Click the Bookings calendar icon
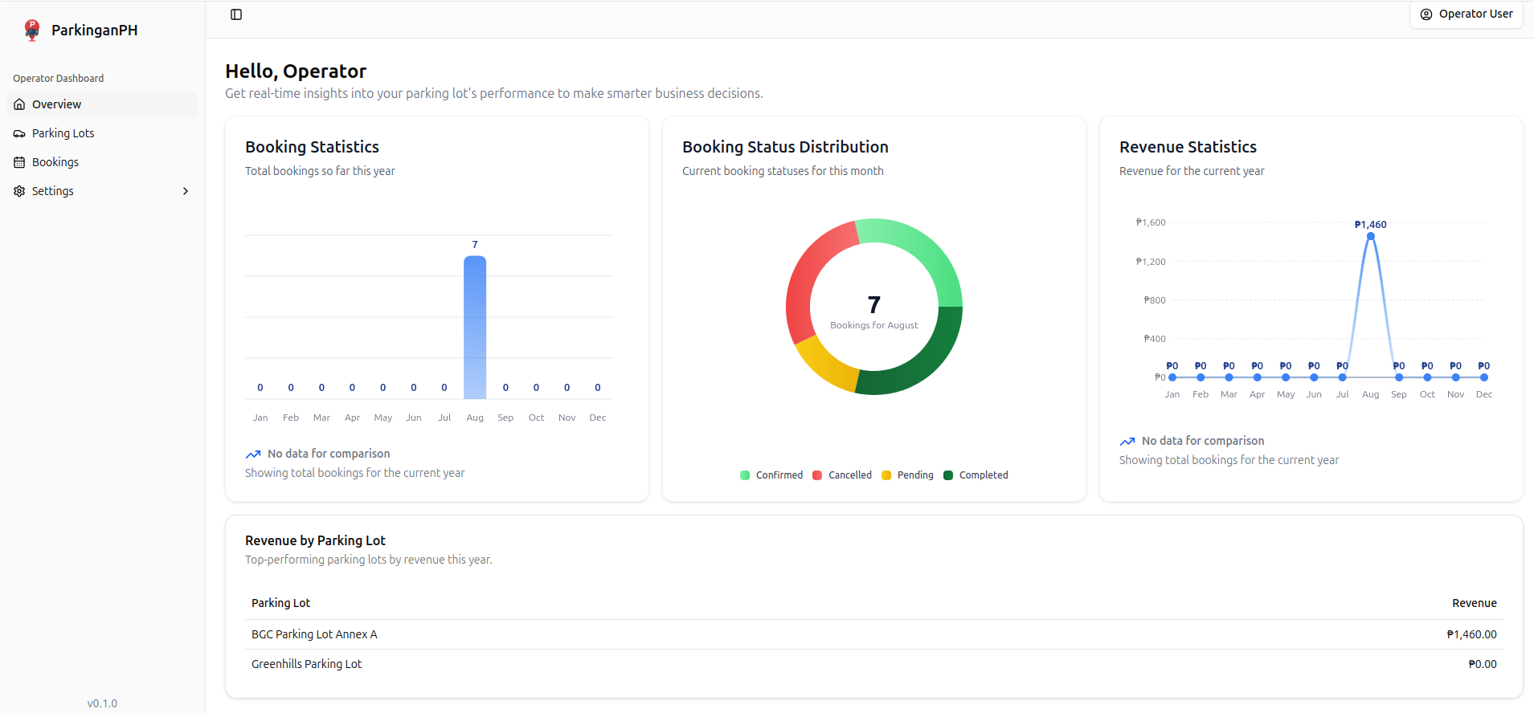 coord(19,162)
